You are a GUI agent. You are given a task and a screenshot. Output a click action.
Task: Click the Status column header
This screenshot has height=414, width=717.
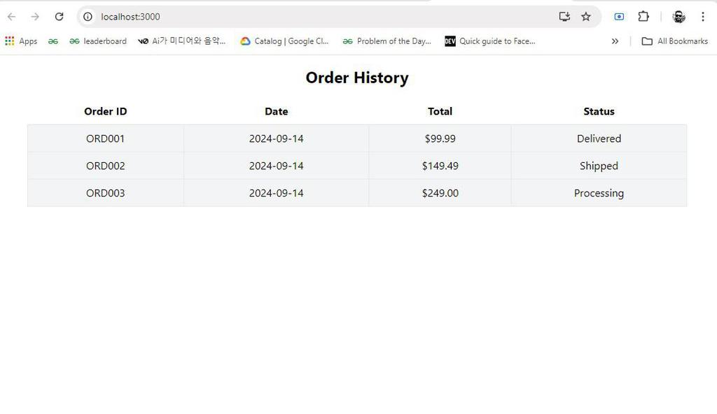599,111
